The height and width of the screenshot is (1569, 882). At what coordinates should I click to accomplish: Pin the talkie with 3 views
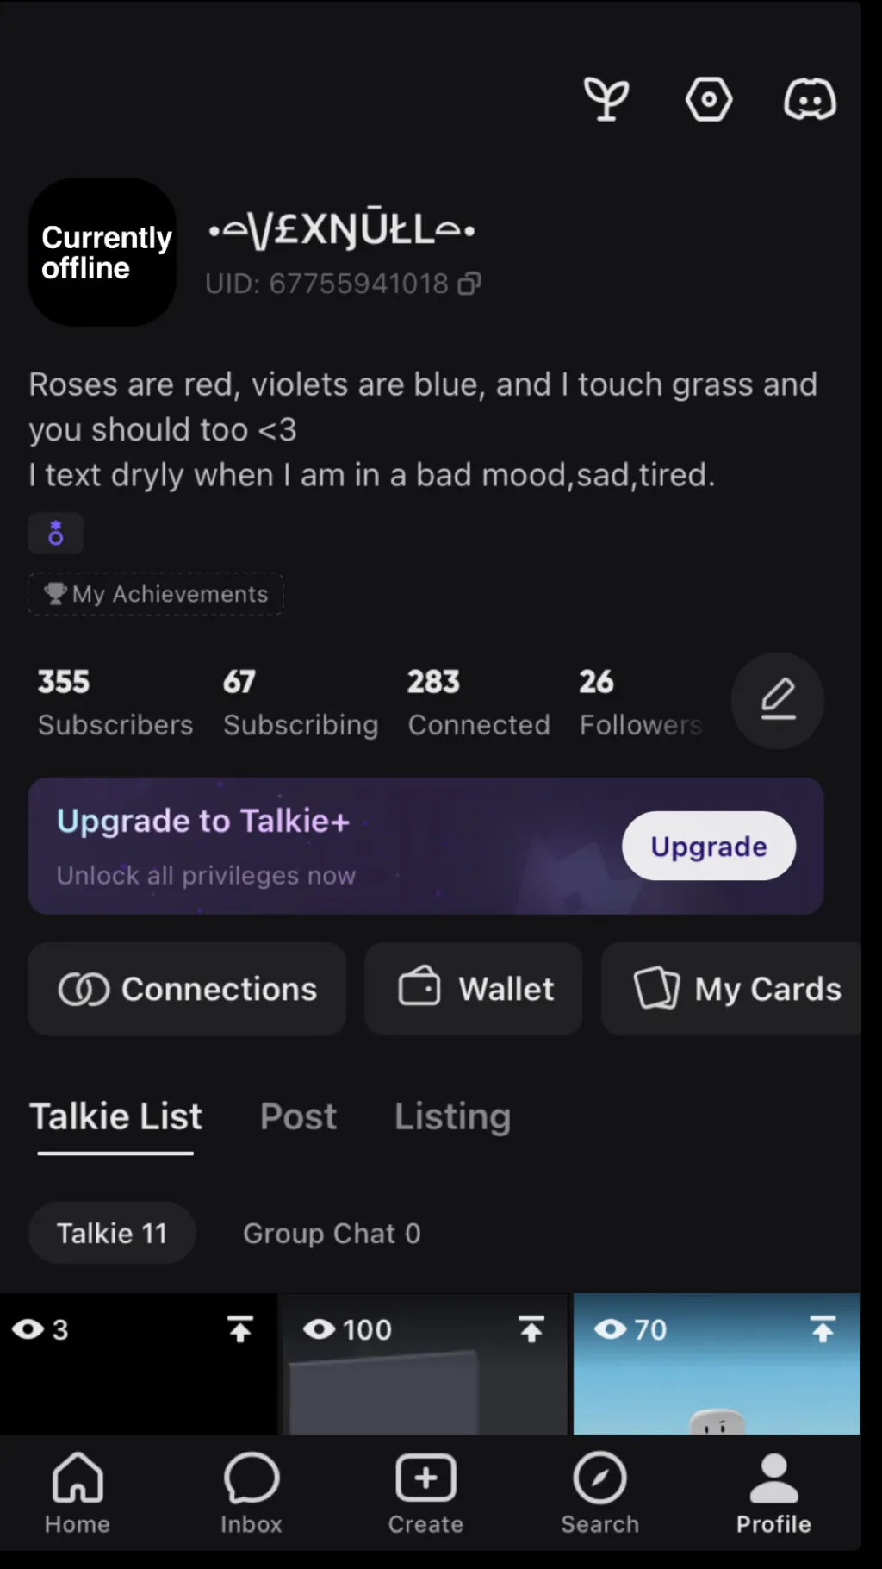coord(240,1329)
